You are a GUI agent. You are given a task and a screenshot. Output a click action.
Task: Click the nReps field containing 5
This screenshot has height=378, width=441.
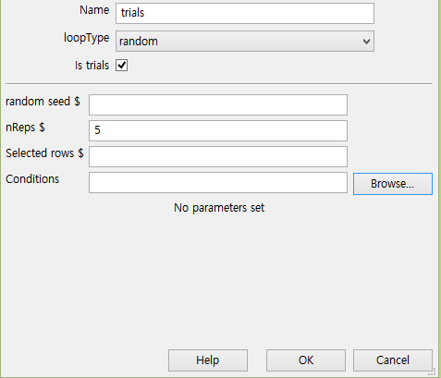click(218, 130)
